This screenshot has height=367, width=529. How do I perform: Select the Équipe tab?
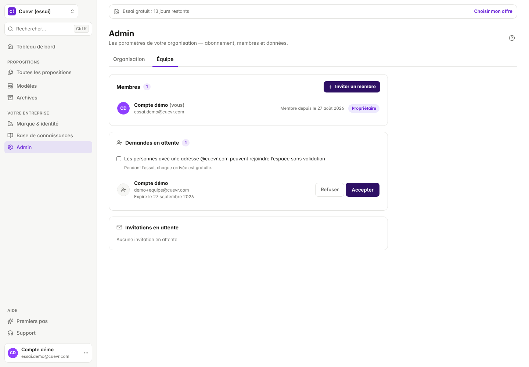pos(165,59)
